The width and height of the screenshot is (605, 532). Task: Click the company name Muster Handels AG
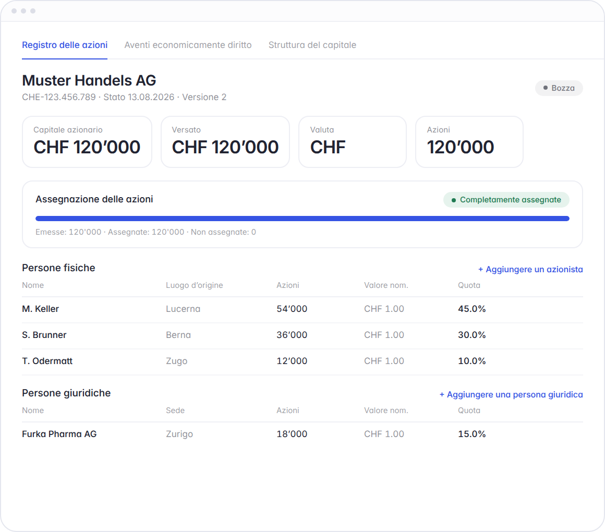tap(89, 81)
